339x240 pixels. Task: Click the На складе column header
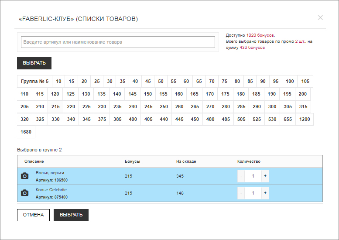click(x=186, y=161)
